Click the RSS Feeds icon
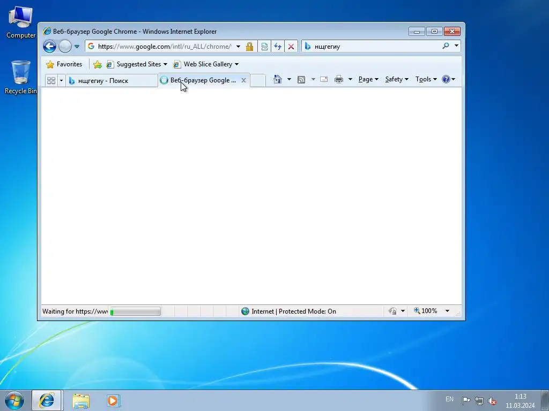 [301, 80]
